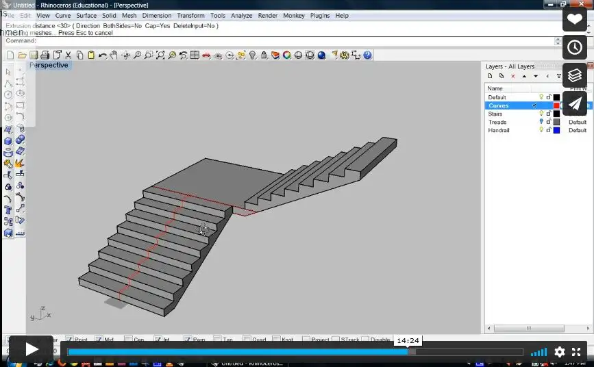Click the padlock Lock icon in toolbar

(264, 55)
